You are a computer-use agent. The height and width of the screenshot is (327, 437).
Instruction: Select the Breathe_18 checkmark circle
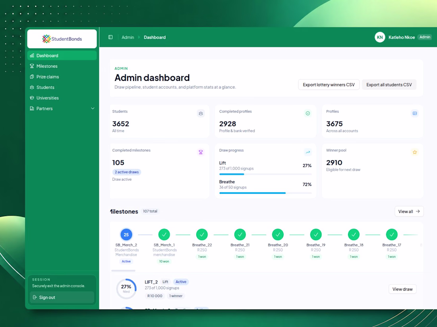pyautogui.click(x=354, y=235)
